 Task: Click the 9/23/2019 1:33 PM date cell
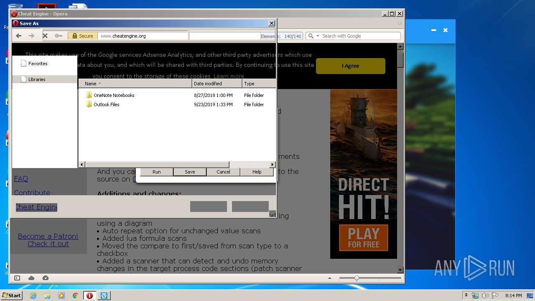coord(213,105)
